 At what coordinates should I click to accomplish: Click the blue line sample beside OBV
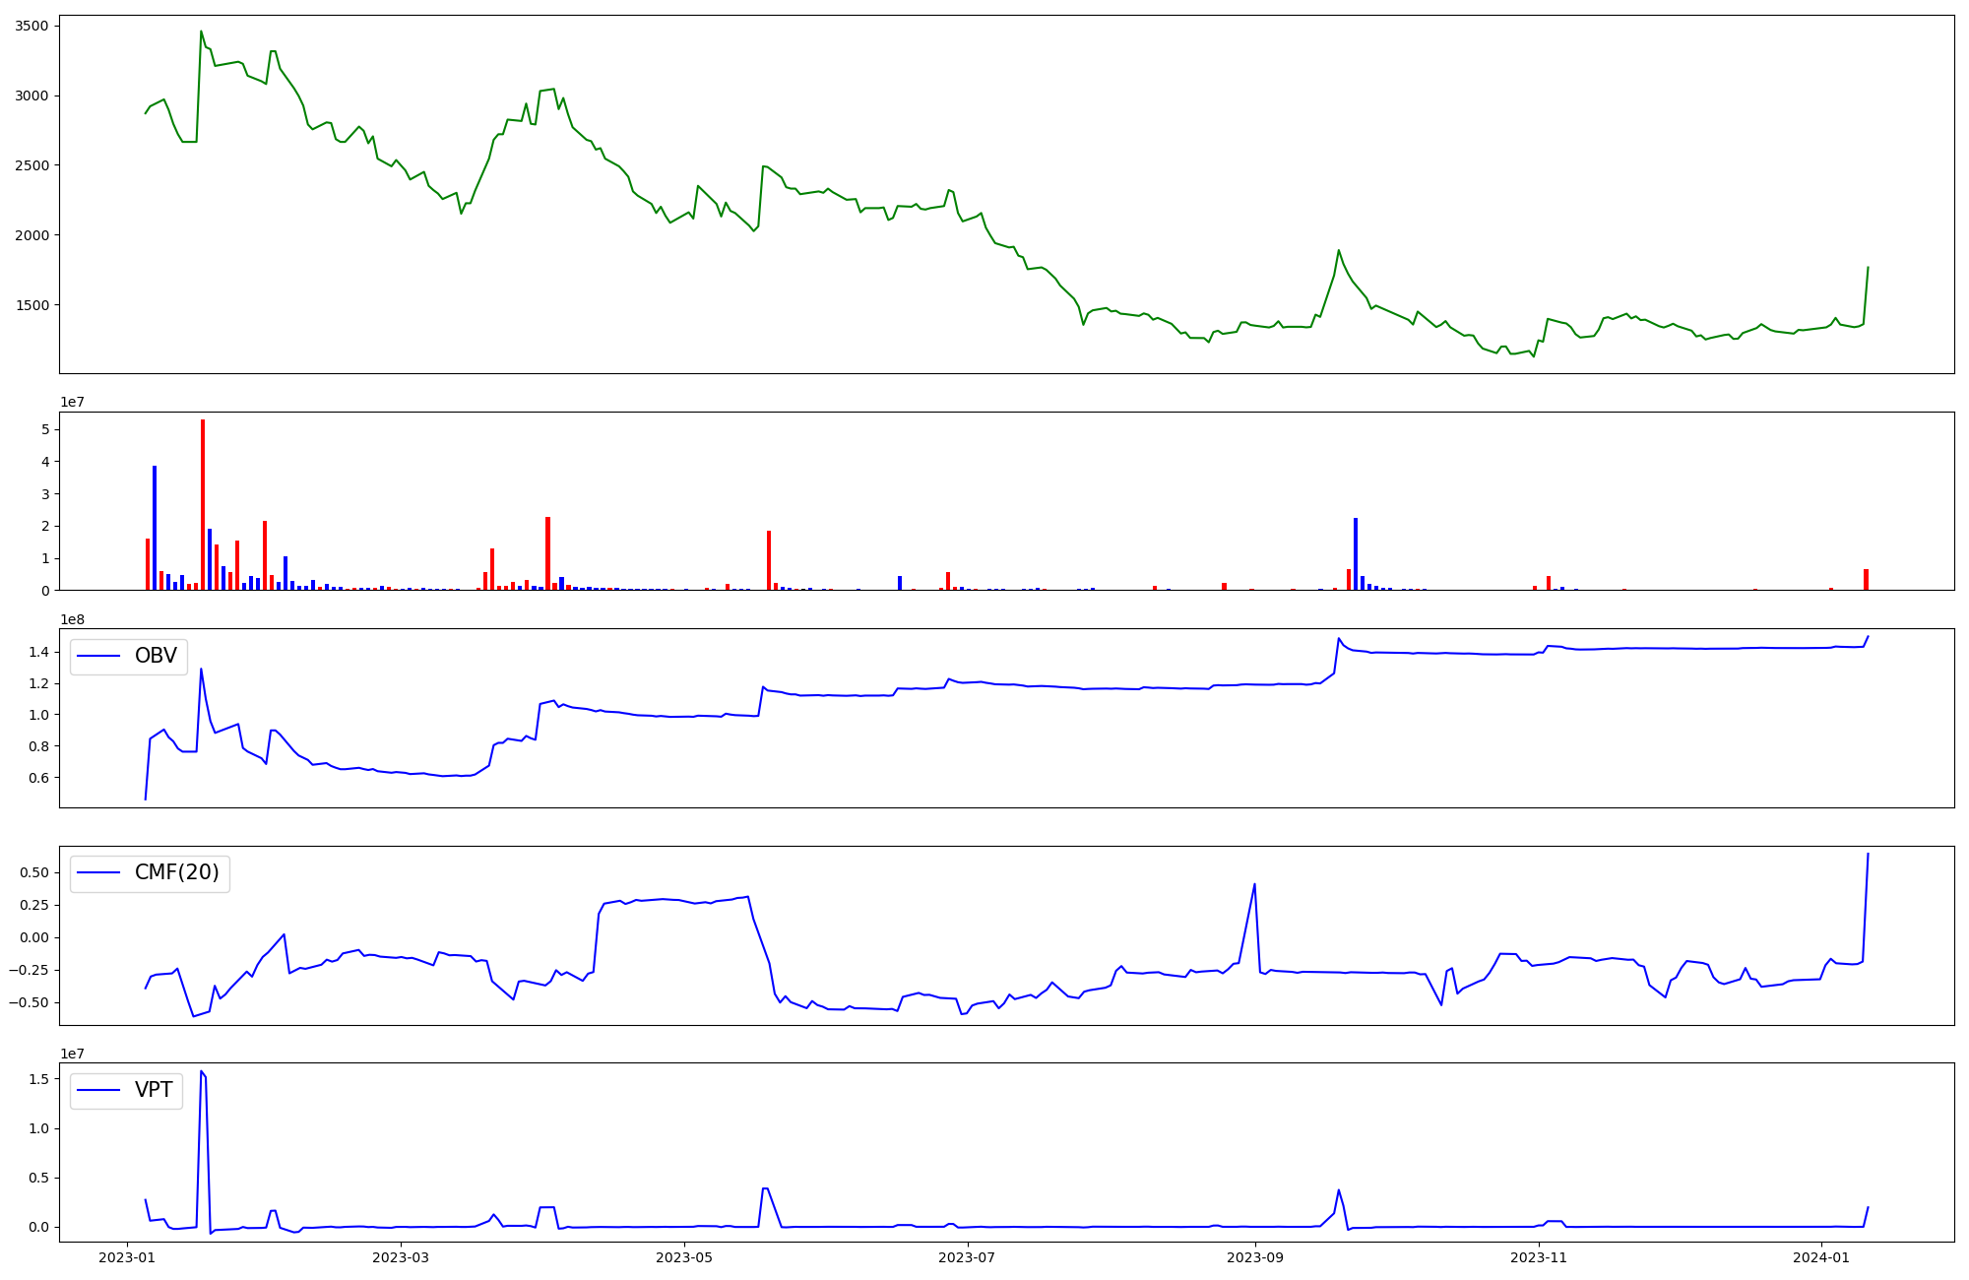[98, 656]
